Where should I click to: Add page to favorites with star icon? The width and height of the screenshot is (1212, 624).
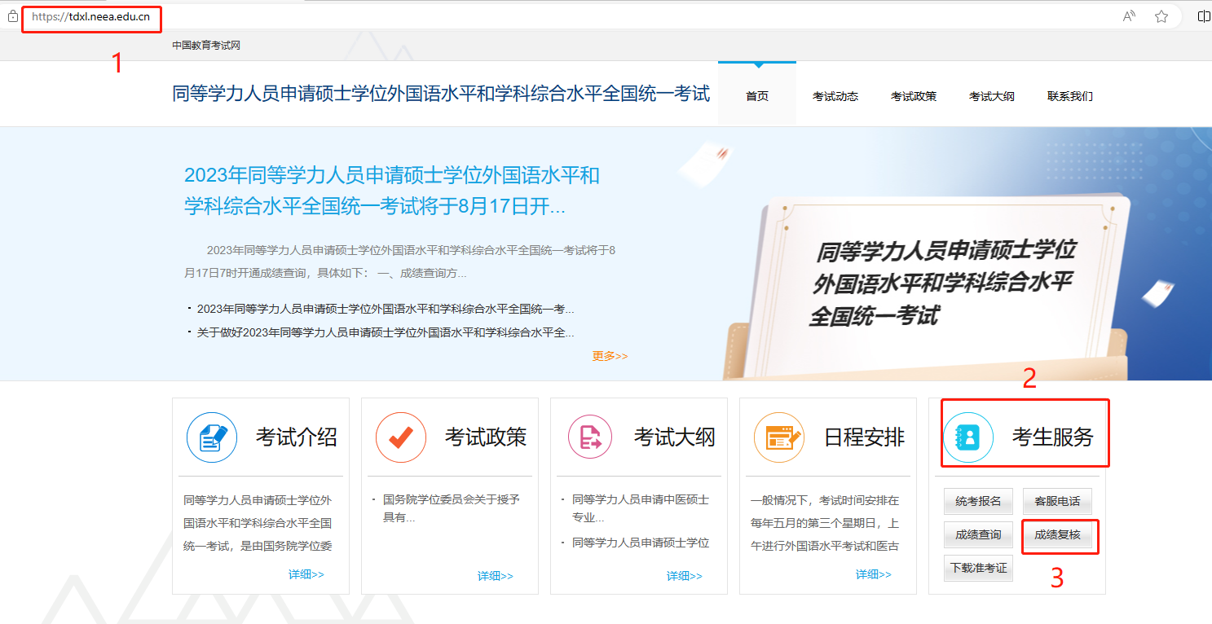point(1161,16)
